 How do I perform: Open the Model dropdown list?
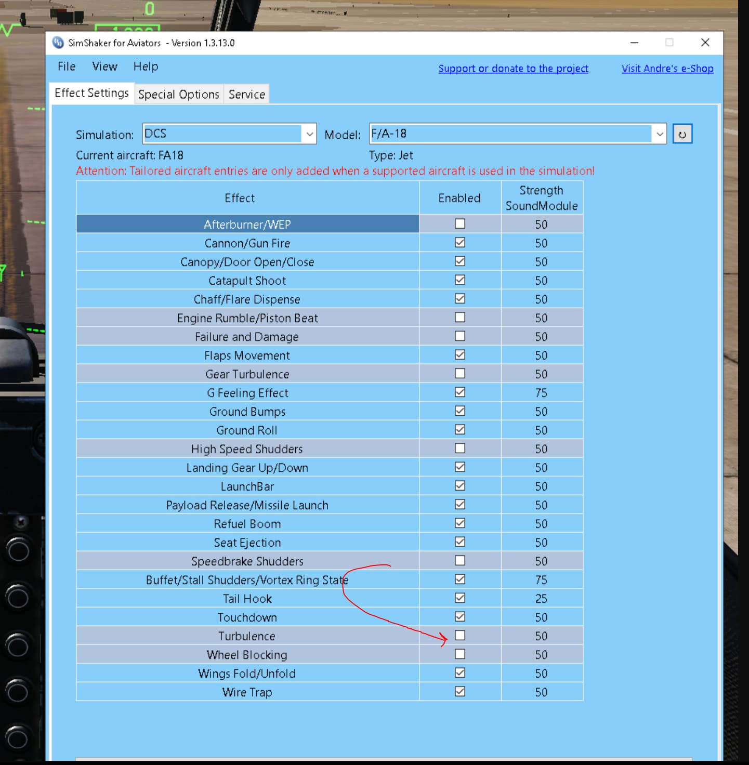tap(659, 134)
